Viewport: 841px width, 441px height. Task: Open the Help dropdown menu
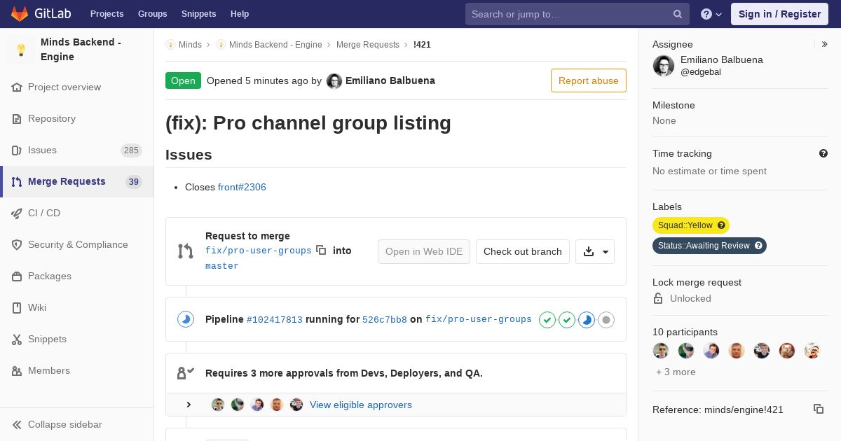(x=711, y=14)
